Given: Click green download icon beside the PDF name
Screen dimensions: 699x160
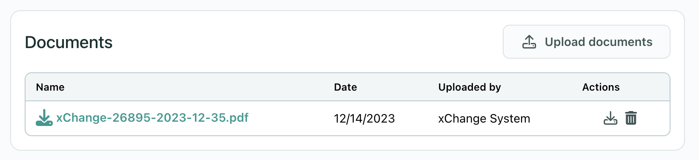Looking at the screenshot, I should [44, 118].
